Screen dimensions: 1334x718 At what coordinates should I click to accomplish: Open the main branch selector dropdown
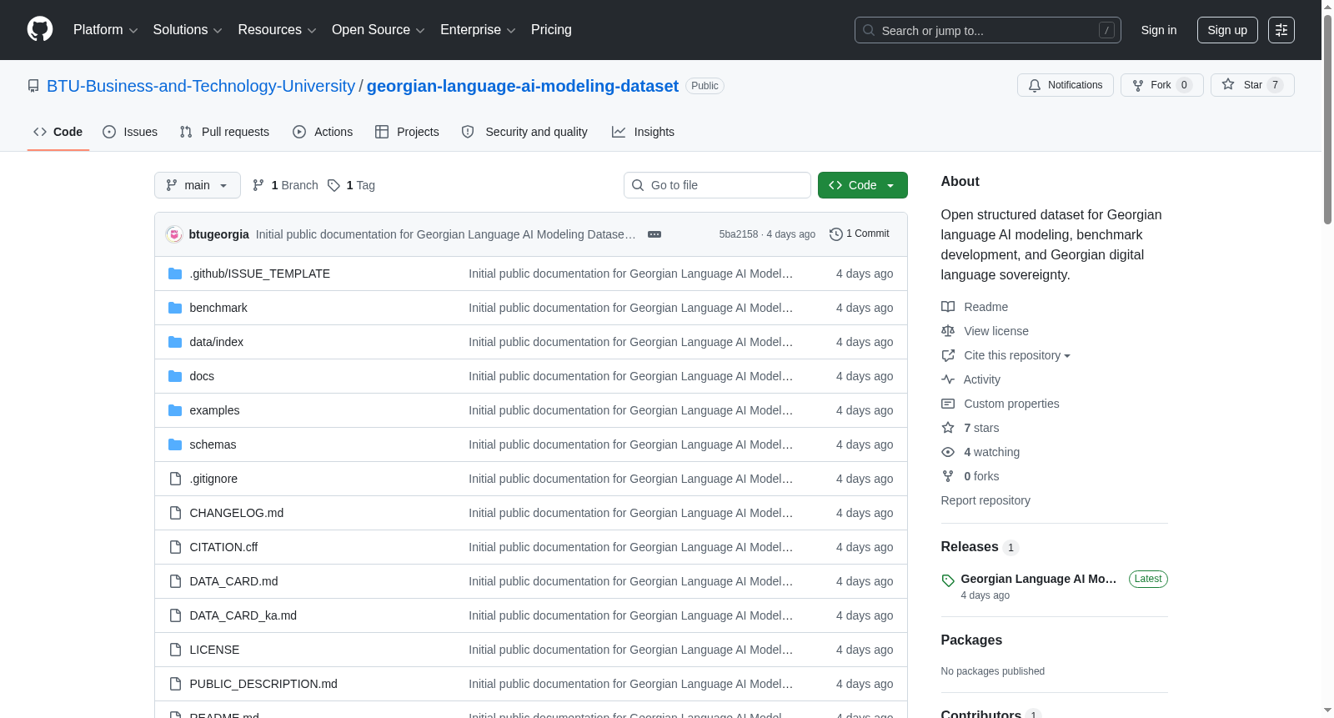198,185
